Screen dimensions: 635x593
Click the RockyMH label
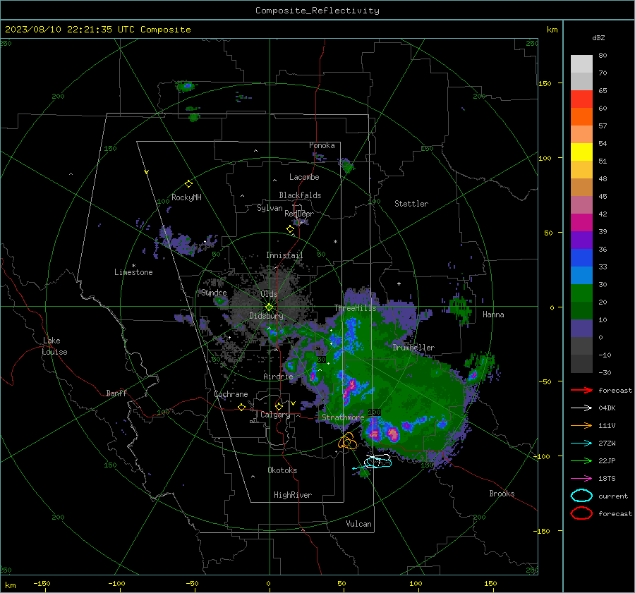(x=186, y=197)
